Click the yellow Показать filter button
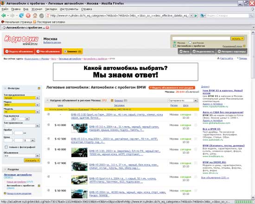This screenshot has height=204, width=255. [32, 160]
